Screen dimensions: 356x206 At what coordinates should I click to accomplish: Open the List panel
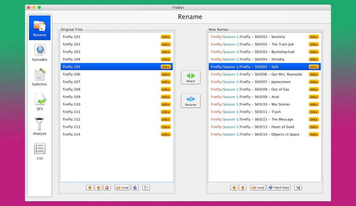(x=40, y=152)
